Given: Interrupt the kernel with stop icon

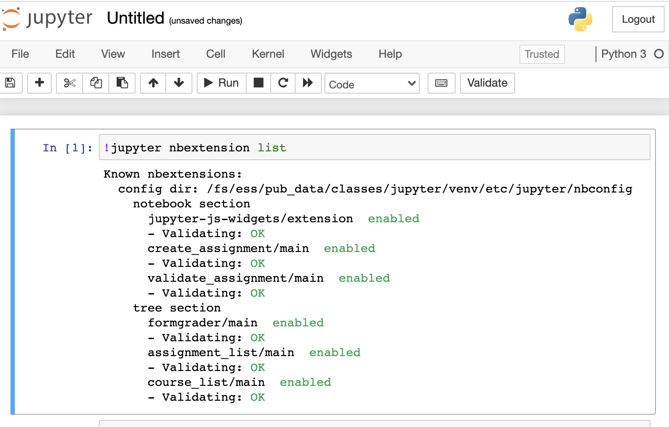Looking at the screenshot, I should point(258,83).
